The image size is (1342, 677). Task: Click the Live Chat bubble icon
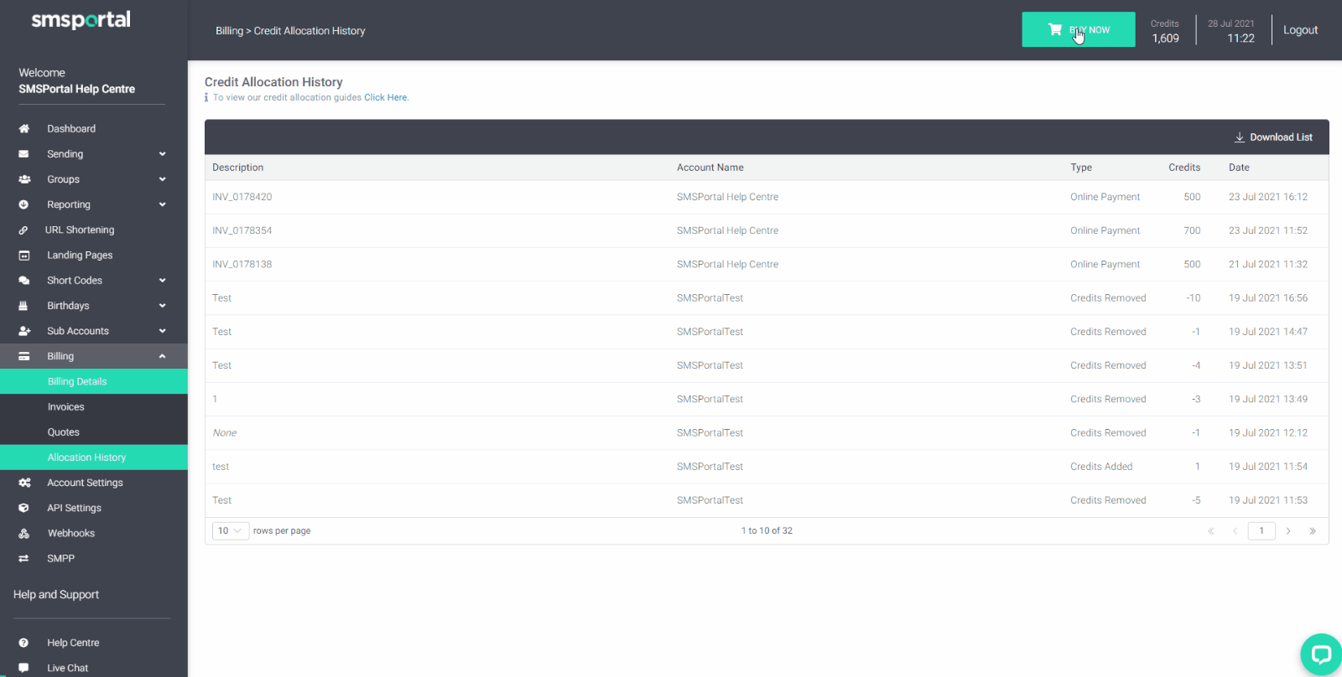tap(23, 668)
